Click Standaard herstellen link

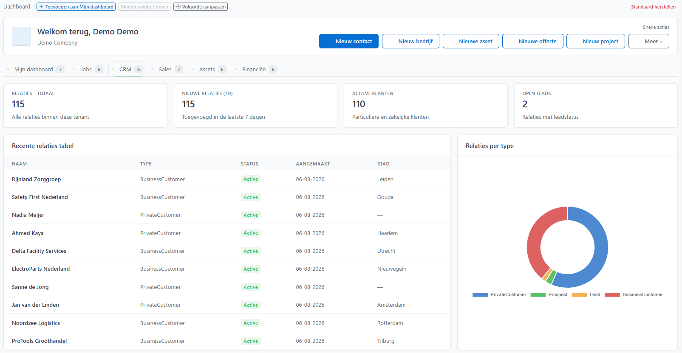coord(653,7)
